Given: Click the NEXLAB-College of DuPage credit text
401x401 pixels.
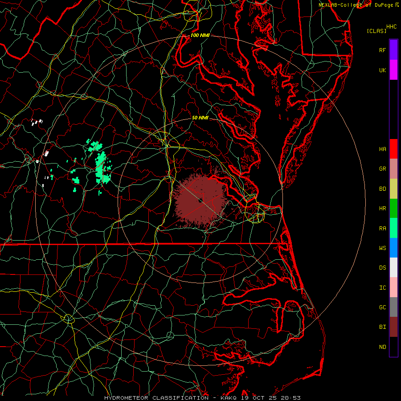Looking at the screenshot, I should point(356,5).
